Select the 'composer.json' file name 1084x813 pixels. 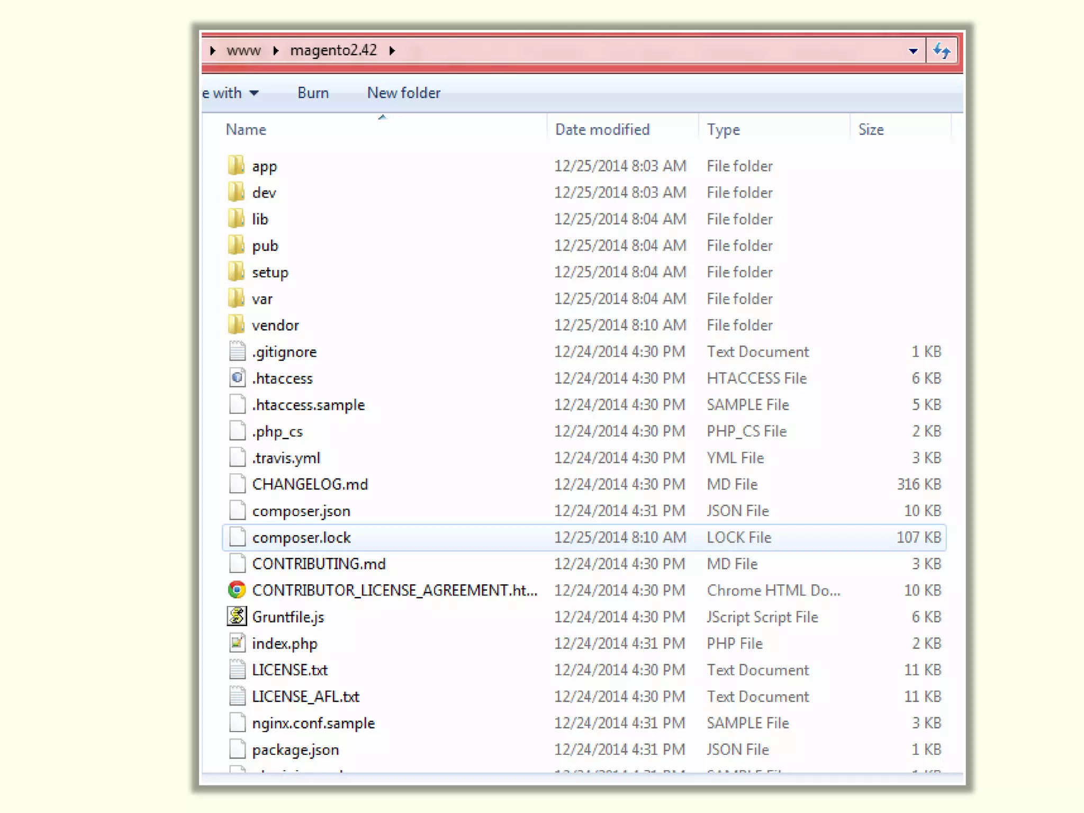pyautogui.click(x=301, y=511)
